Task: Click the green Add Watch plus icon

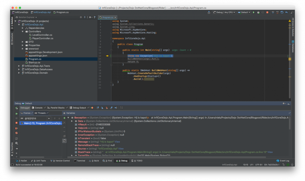Action: click(x=64, y=118)
